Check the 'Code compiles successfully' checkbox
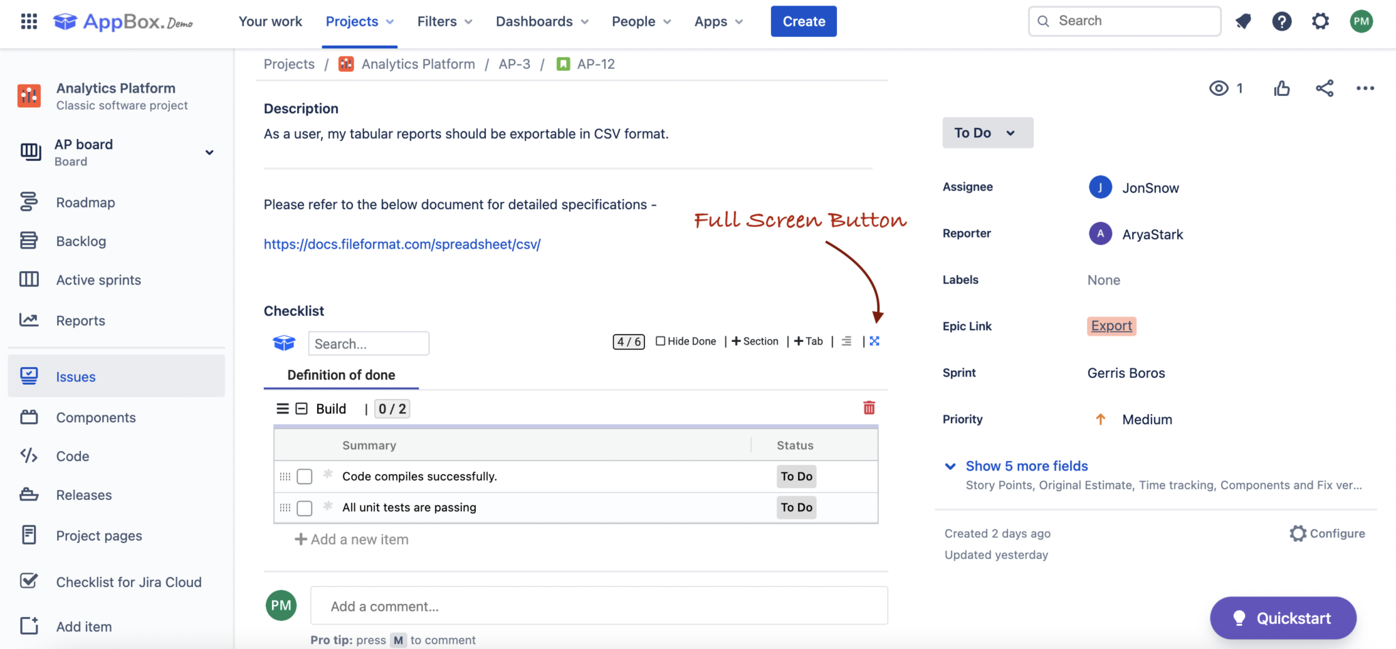This screenshot has height=649, width=1396. point(305,477)
